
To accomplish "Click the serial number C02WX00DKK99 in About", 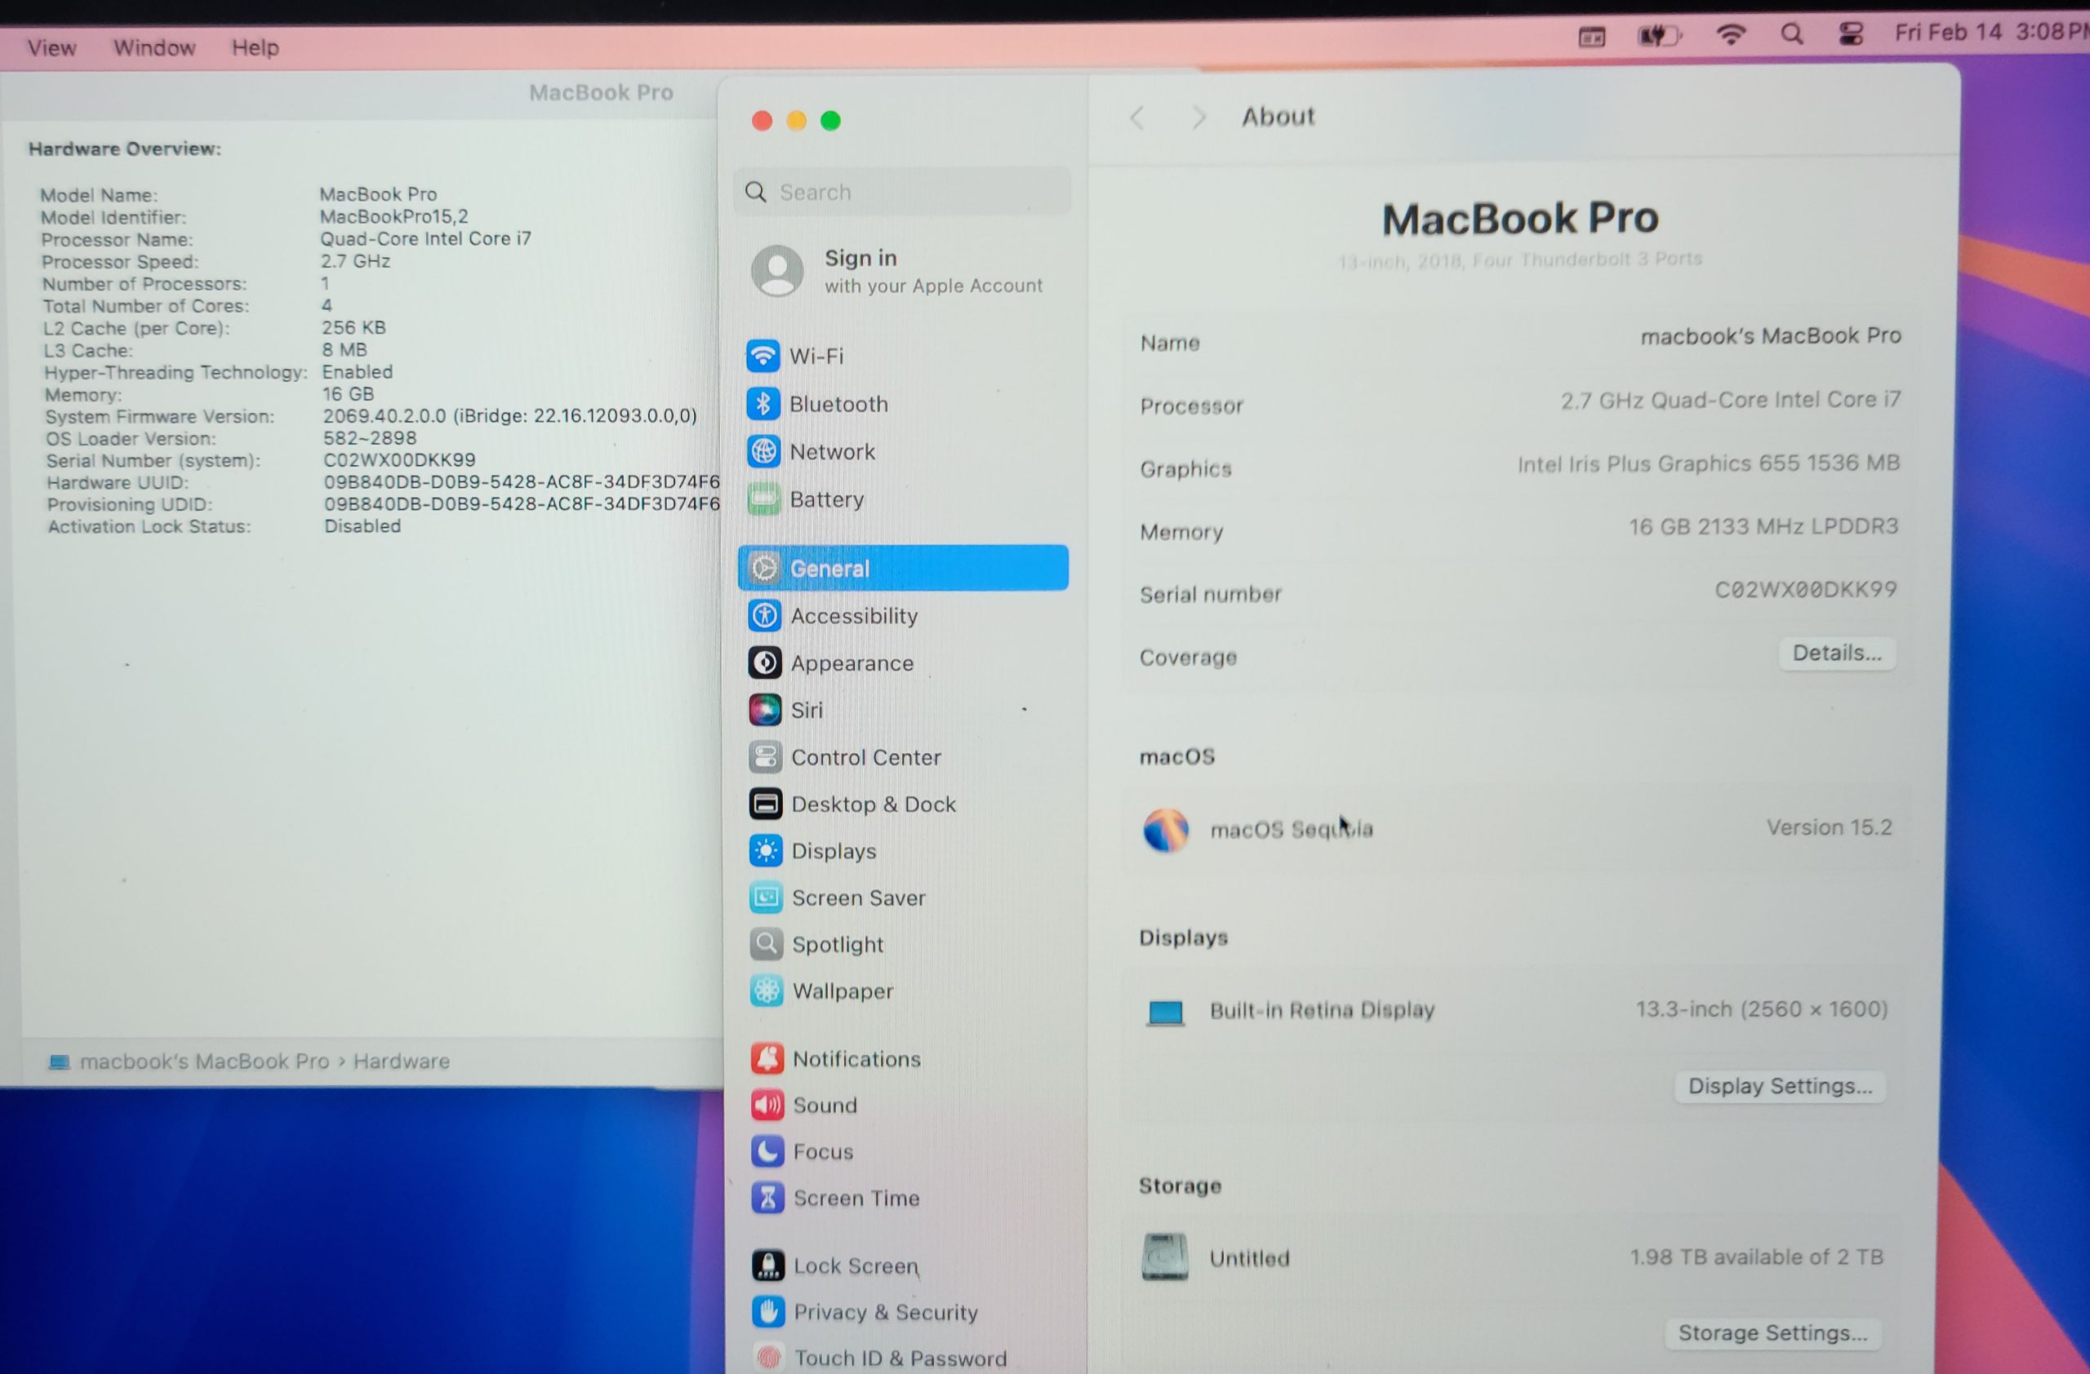I will coord(1807,589).
